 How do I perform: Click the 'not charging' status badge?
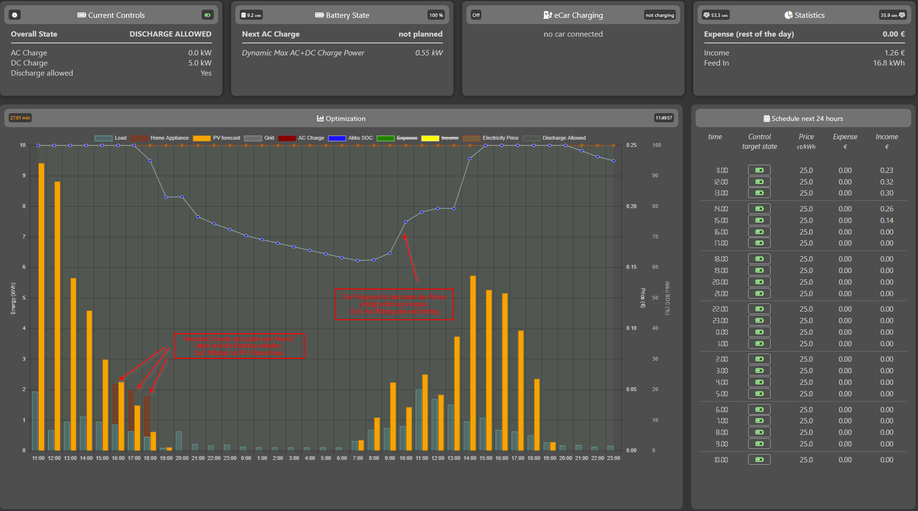pos(659,15)
